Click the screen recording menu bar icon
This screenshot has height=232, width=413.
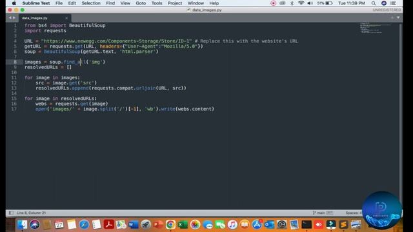(x=273, y=3)
